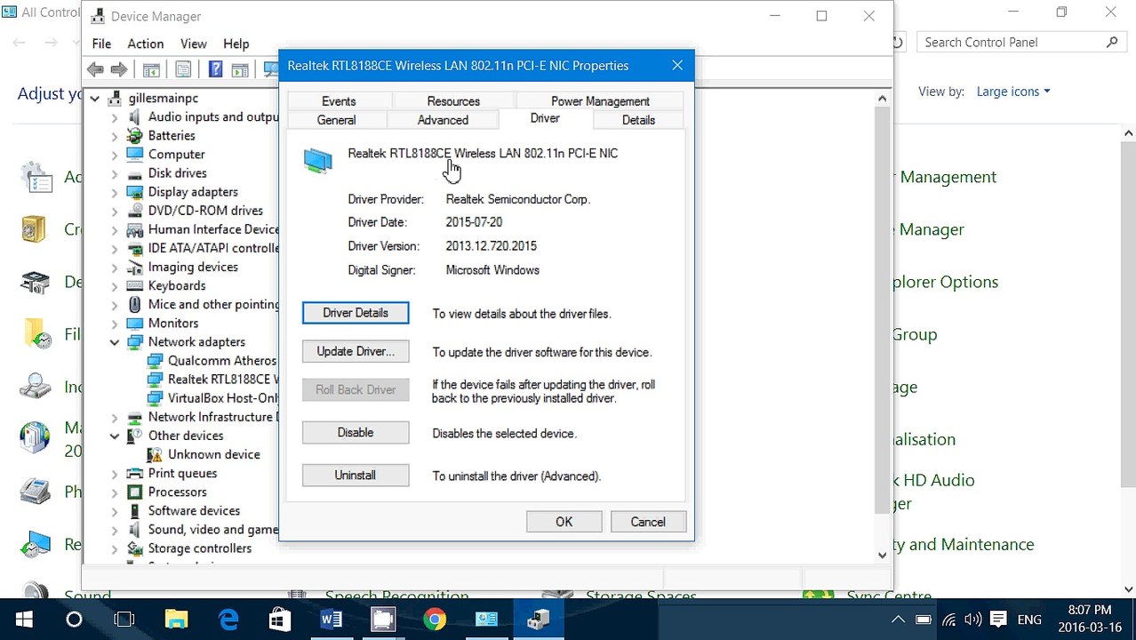Select the Keyboards category icon
1136x640 pixels.
(134, 285)
